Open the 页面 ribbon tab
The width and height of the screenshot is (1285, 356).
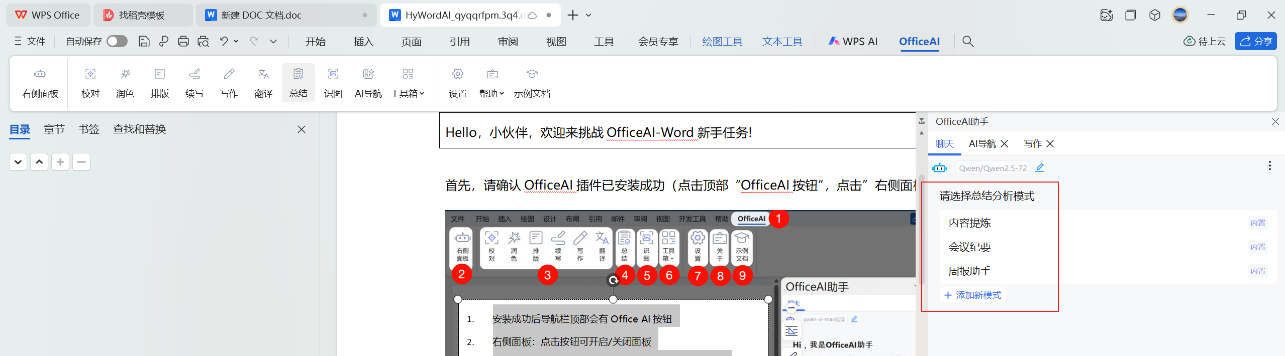tap(412, 42)
